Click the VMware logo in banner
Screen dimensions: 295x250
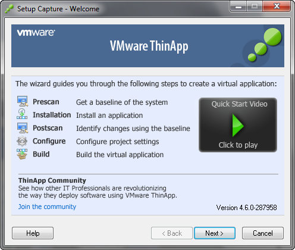click(x=36, y=33)
